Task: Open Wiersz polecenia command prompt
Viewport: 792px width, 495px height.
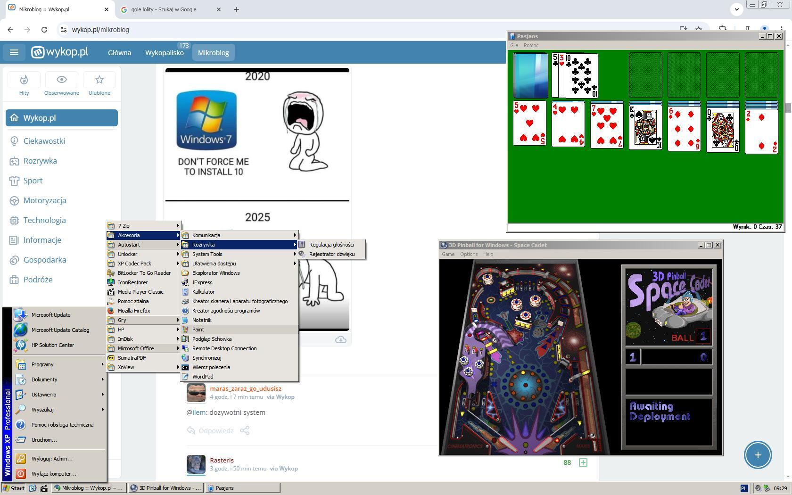Action: click(239, 367)
